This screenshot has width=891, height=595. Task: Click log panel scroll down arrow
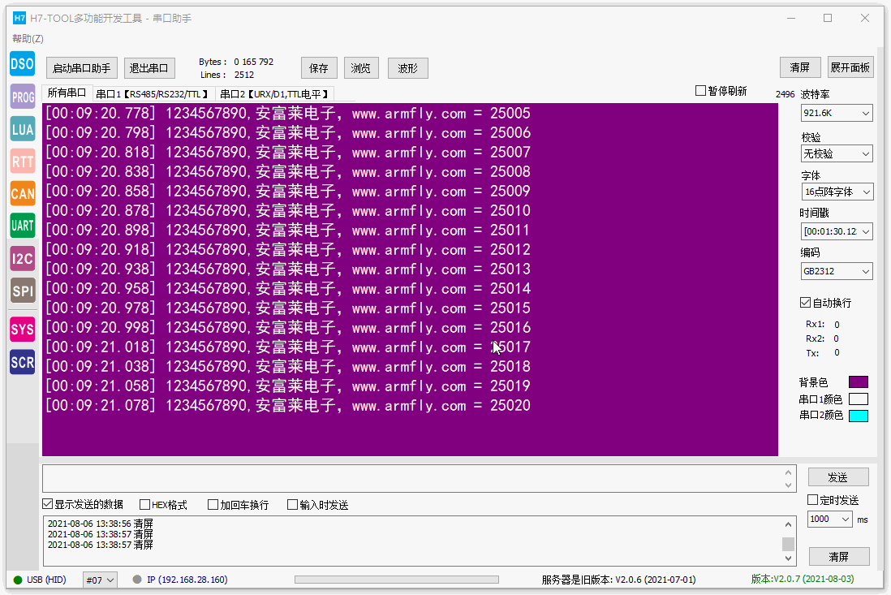coord(788,558)
